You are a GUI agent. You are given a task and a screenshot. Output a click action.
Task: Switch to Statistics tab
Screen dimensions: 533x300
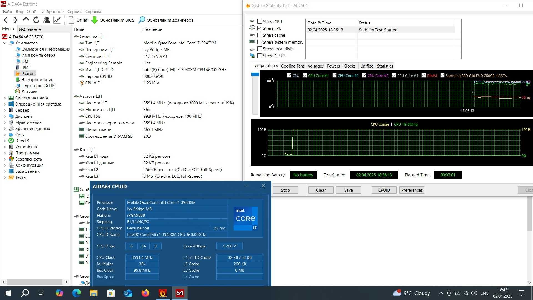tap(385, 66)
